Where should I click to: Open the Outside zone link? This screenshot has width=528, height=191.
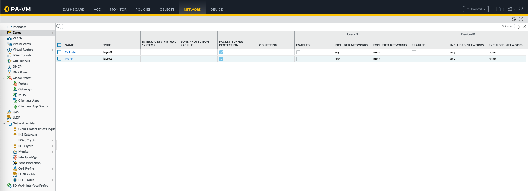click(70, 52)
